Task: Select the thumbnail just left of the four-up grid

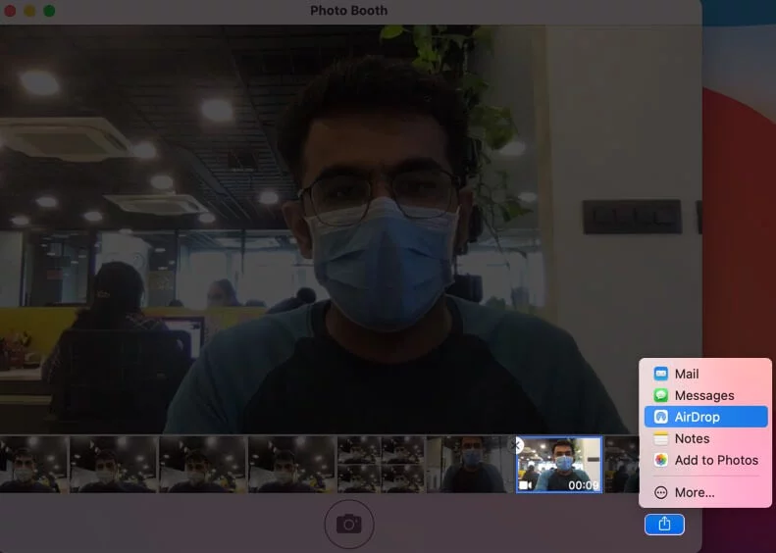Action: pyautogui.click(x=291, y=465)
